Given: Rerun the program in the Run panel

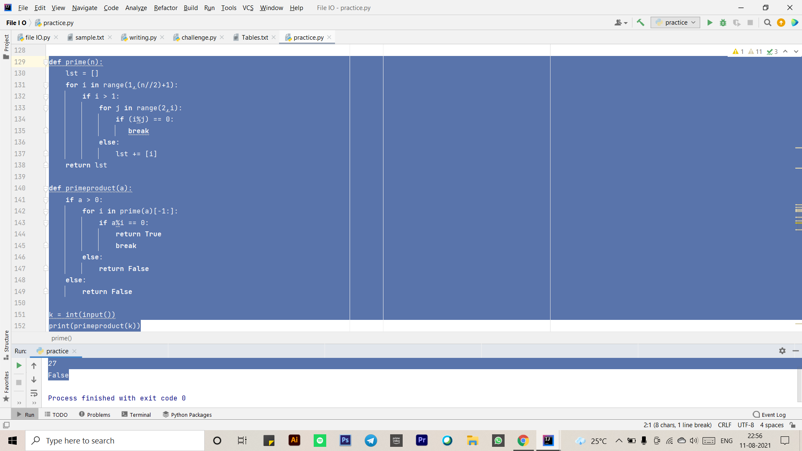Looking at the screenshot, I should pyautogui.click(x=18, y=365).
